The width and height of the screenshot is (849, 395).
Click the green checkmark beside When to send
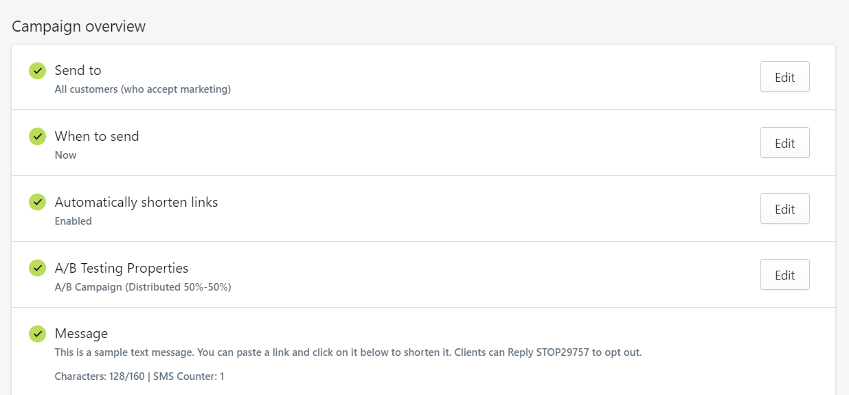tap(37, 137)
